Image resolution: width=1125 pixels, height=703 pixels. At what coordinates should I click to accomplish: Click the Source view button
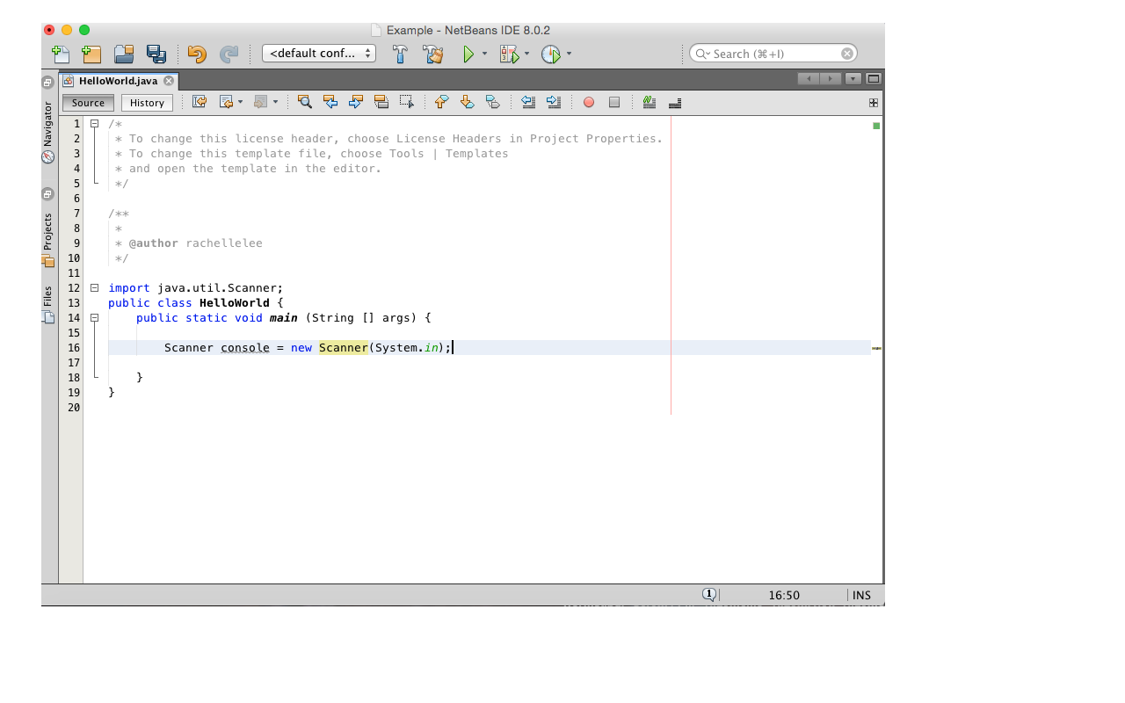click(x=87, y=102)
